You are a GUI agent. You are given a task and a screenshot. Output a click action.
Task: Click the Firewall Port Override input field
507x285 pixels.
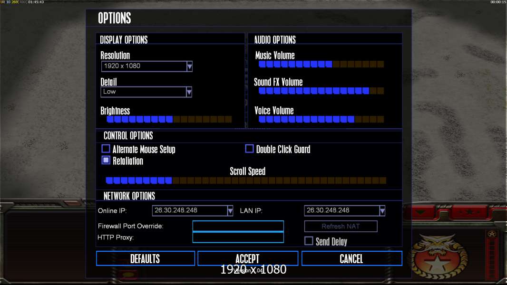pos(238,226)
